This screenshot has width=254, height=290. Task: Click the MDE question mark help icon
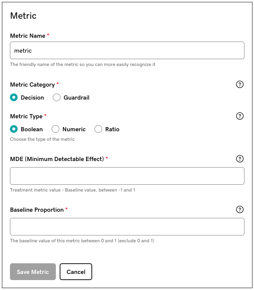pos(240,159)
